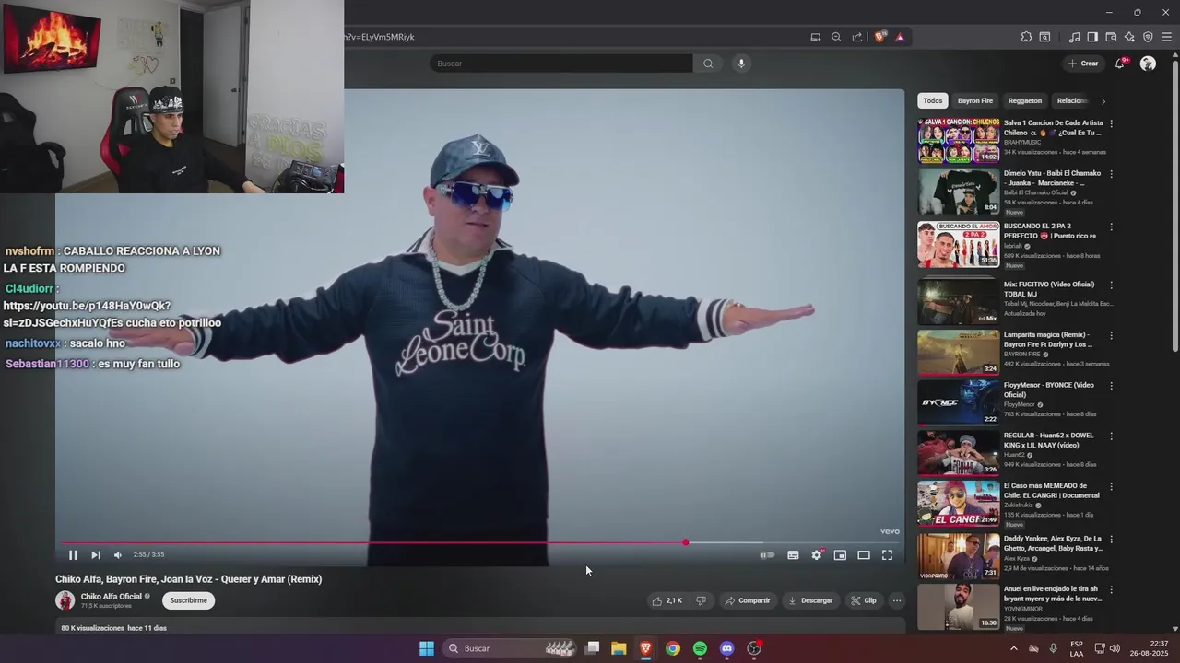This screenshot has height=663, width=1180.
Task: Create a Clip of the video
Action: pos(864,600)
